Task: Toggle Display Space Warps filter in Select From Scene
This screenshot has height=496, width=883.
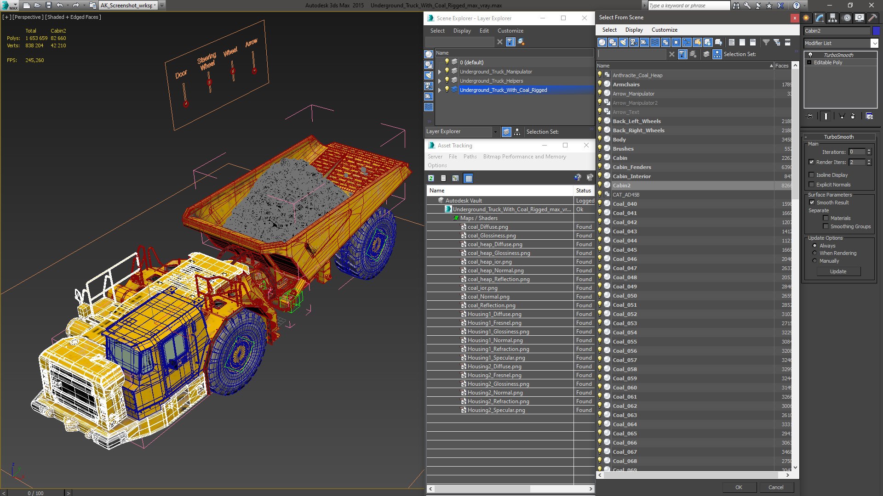Action: 655,42
